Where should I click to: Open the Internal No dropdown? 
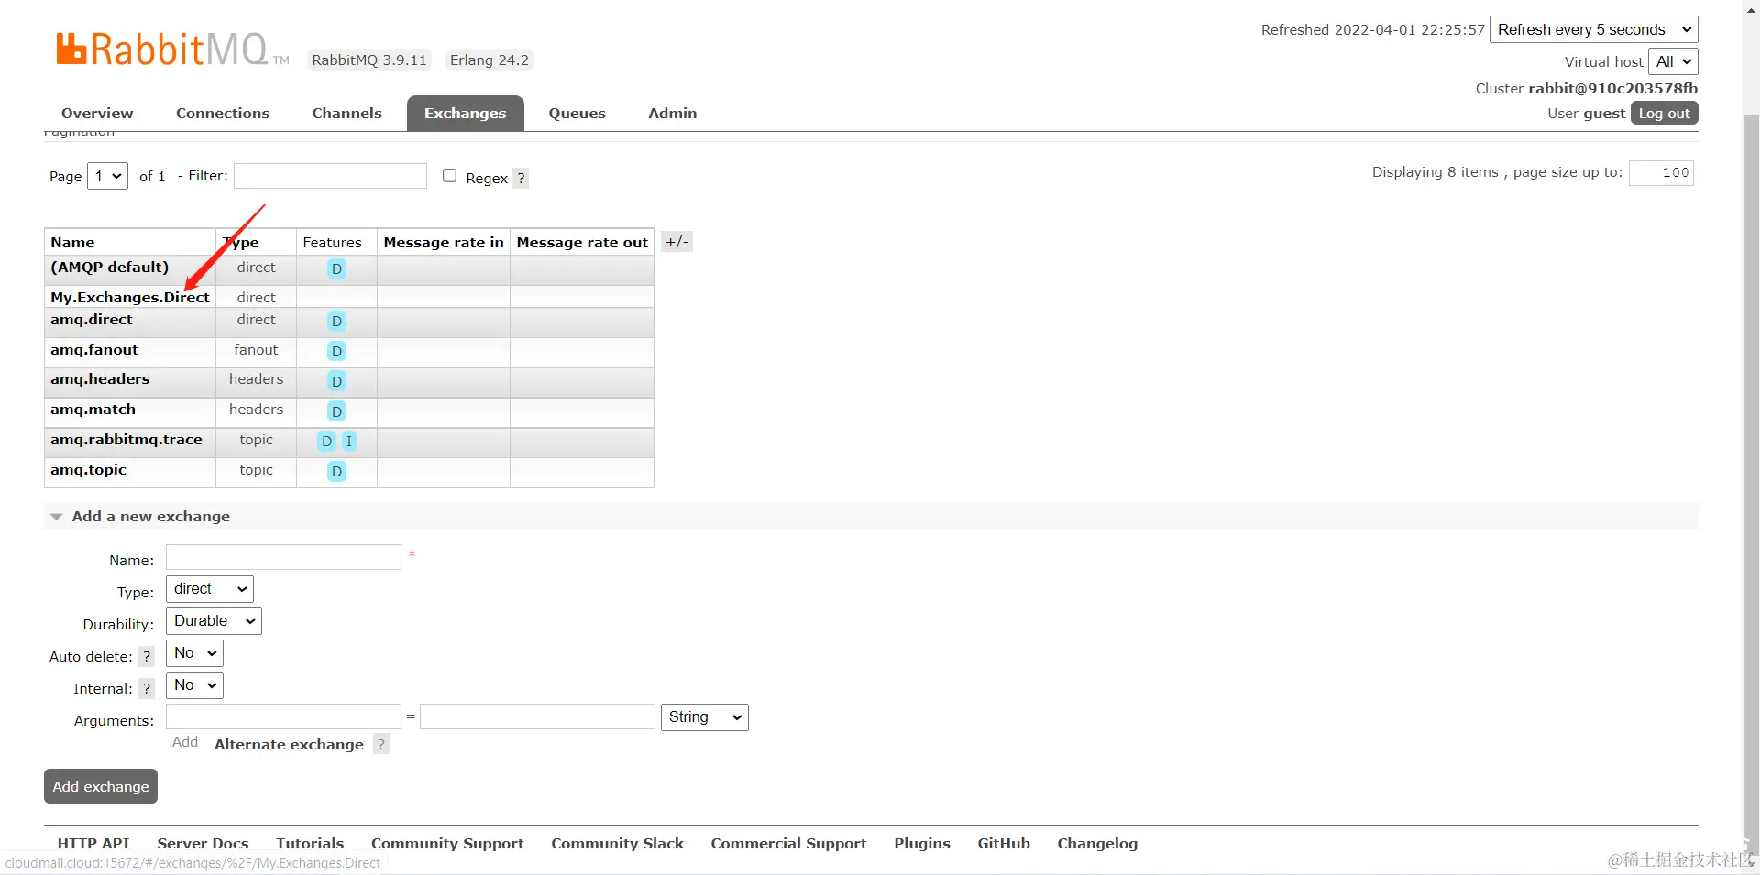(x=194, y=685)
